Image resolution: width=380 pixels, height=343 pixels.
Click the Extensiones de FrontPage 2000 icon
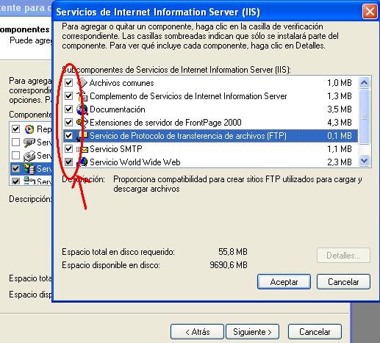tap(82, 123)
